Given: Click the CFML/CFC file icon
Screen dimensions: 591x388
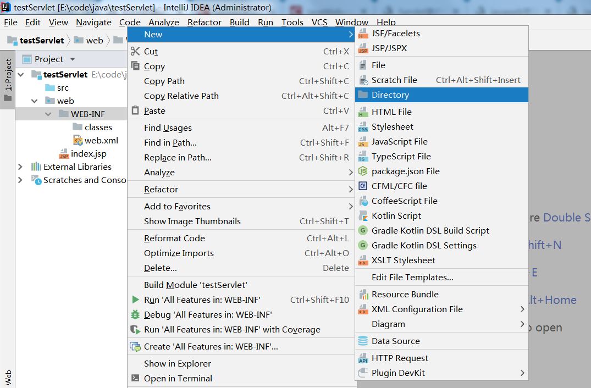Looking at the screenshot, I should (x=363, y=186).
